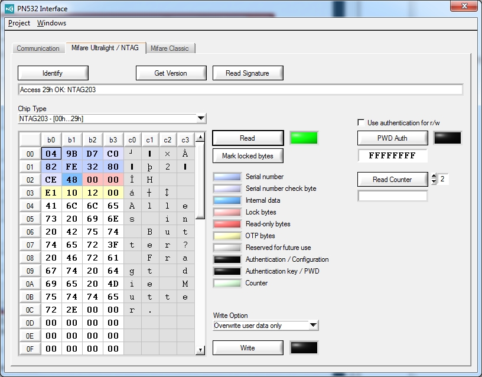Click the Read Counter button
Screen dimensions: 482x377
point(393,179)
